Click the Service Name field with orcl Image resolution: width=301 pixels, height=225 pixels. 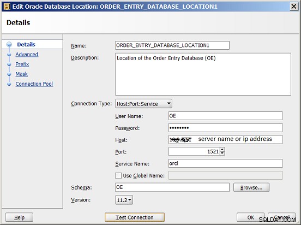225,163
